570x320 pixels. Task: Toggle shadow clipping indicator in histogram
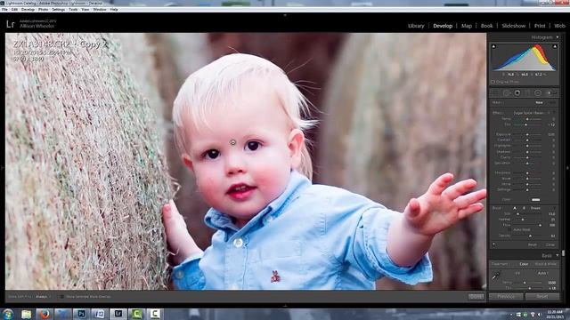tap(493, 46)
